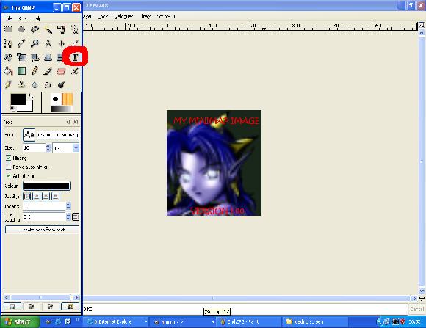Select the Eraser tool

click(x=62, y=71)
